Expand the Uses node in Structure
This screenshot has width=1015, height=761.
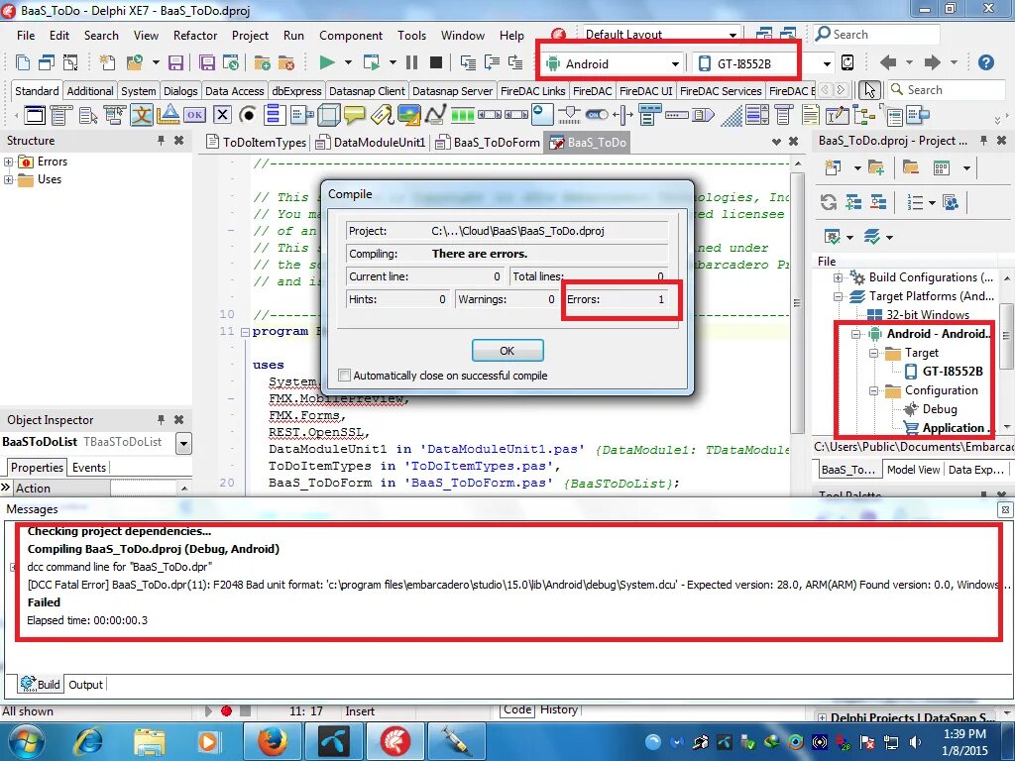point(8,180)
